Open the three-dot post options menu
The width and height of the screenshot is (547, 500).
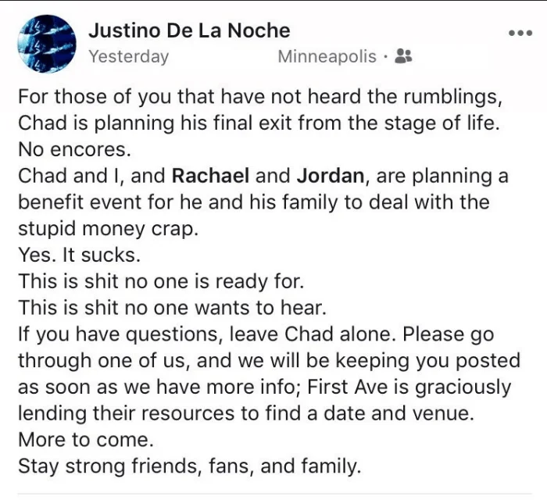coord(520,33)
